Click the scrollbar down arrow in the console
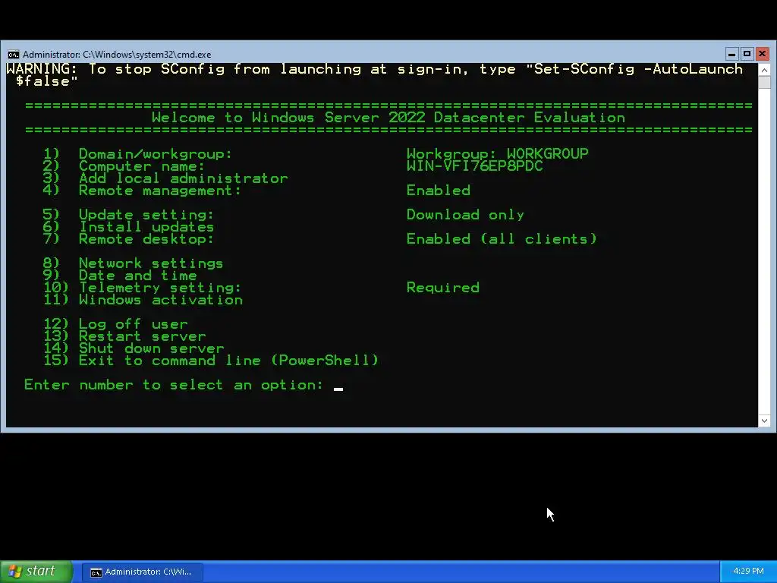The width and height of the screenshot is (777, 583). [x=764, y=421]
